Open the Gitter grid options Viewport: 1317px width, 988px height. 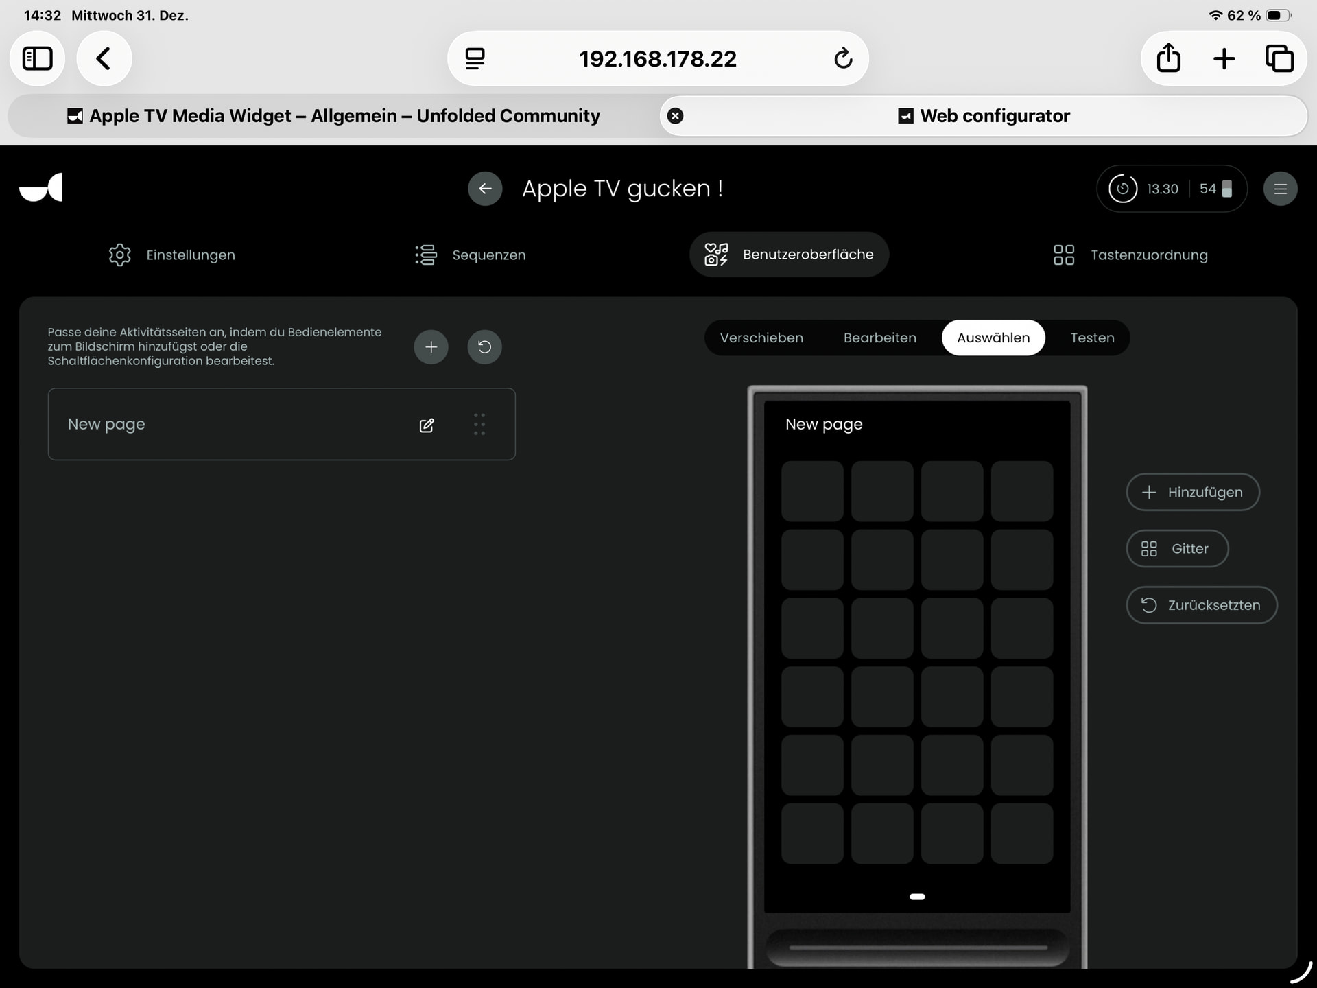[1176, 548]
